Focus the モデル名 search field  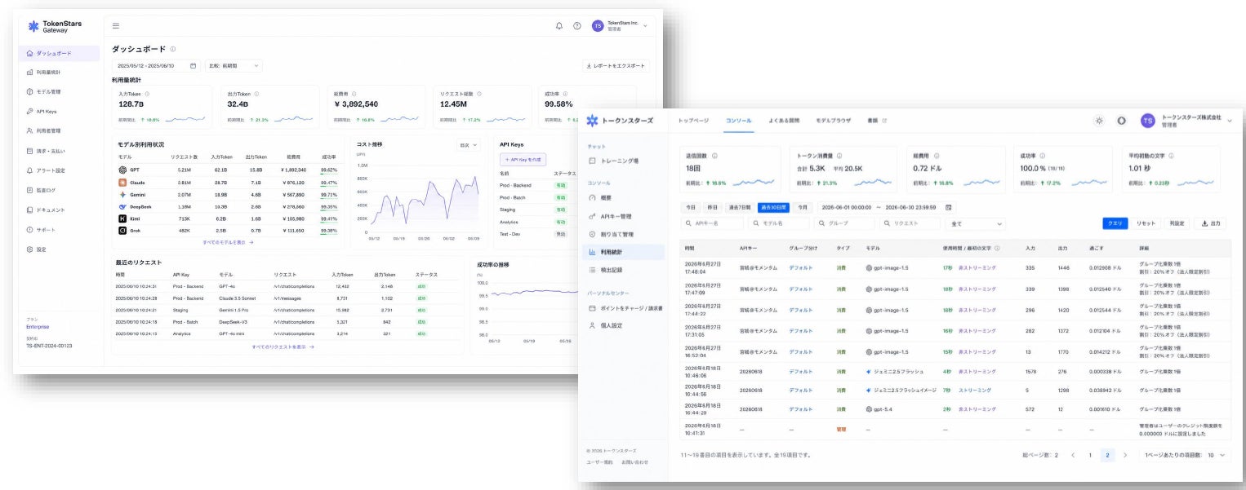pyautogui.click(x=778, y=223)
